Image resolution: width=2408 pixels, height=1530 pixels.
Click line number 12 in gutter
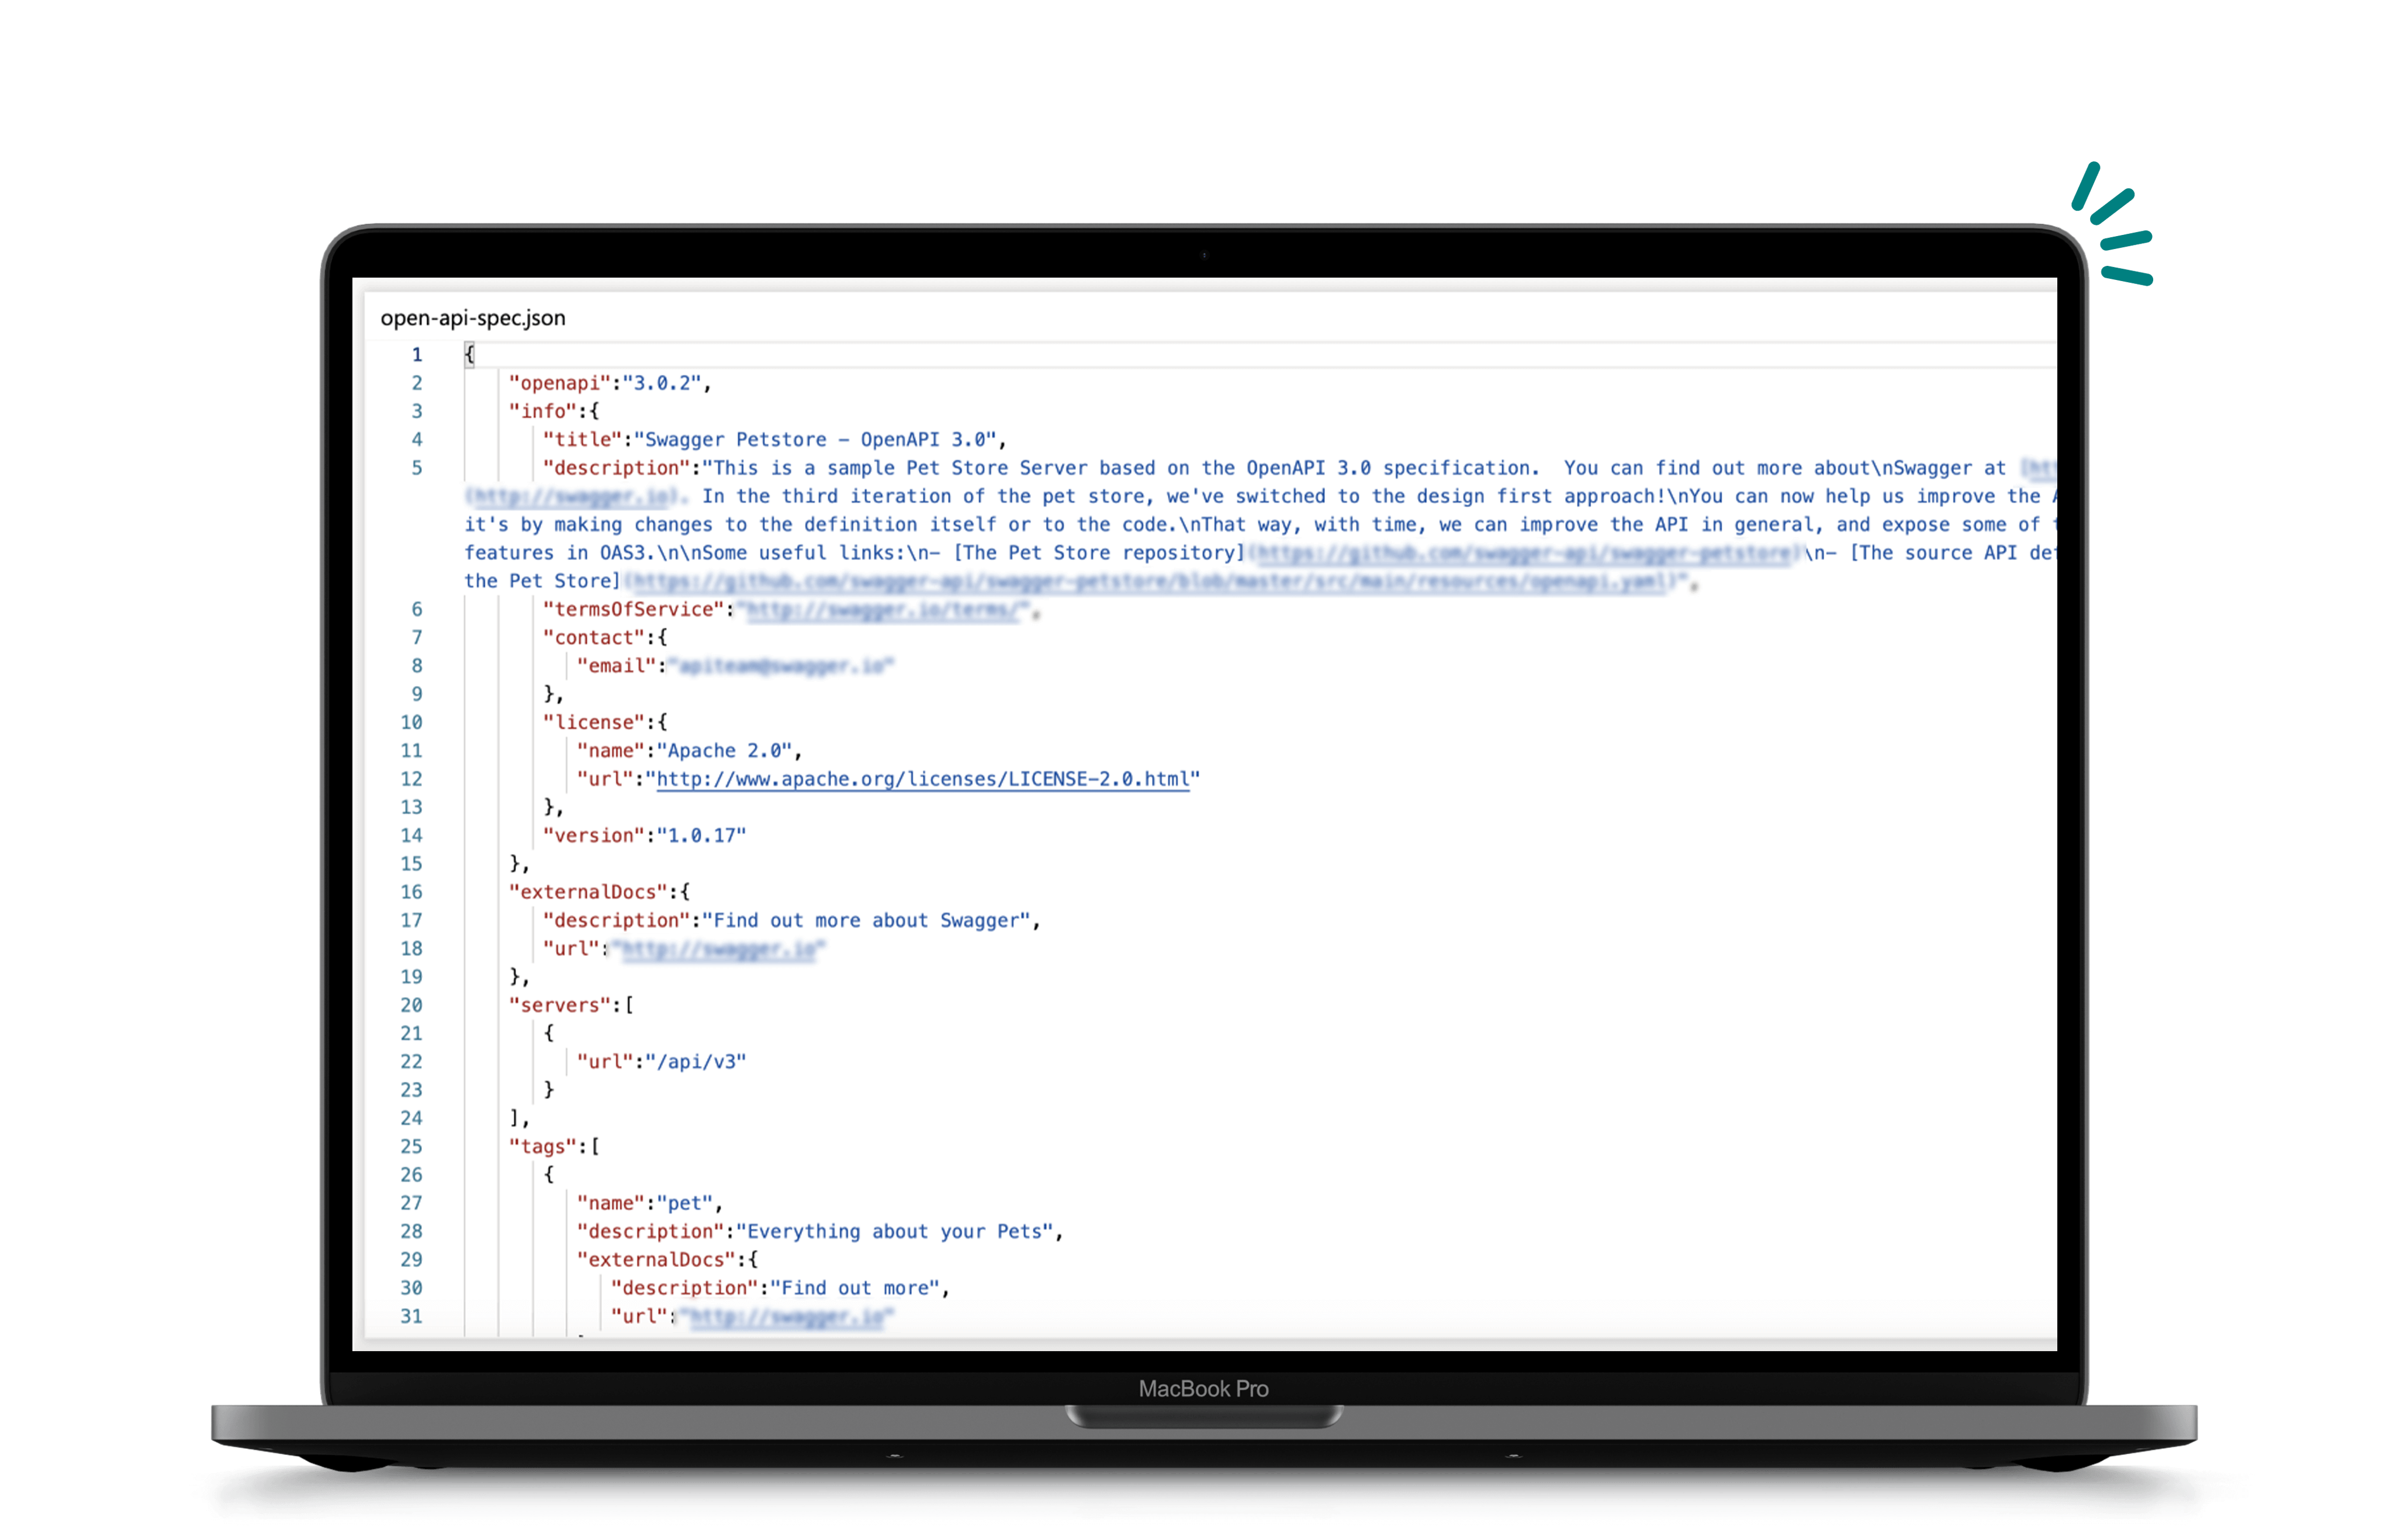411,779
